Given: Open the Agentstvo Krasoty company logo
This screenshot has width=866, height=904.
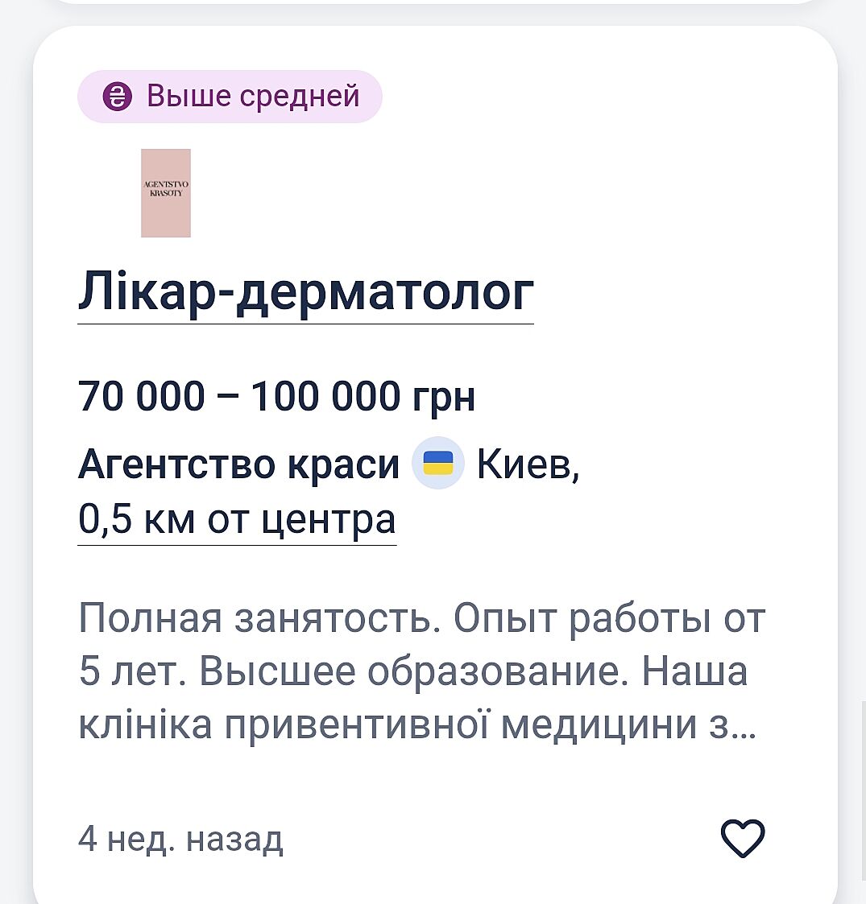Looking at the screenshot, I should point(166,193).
